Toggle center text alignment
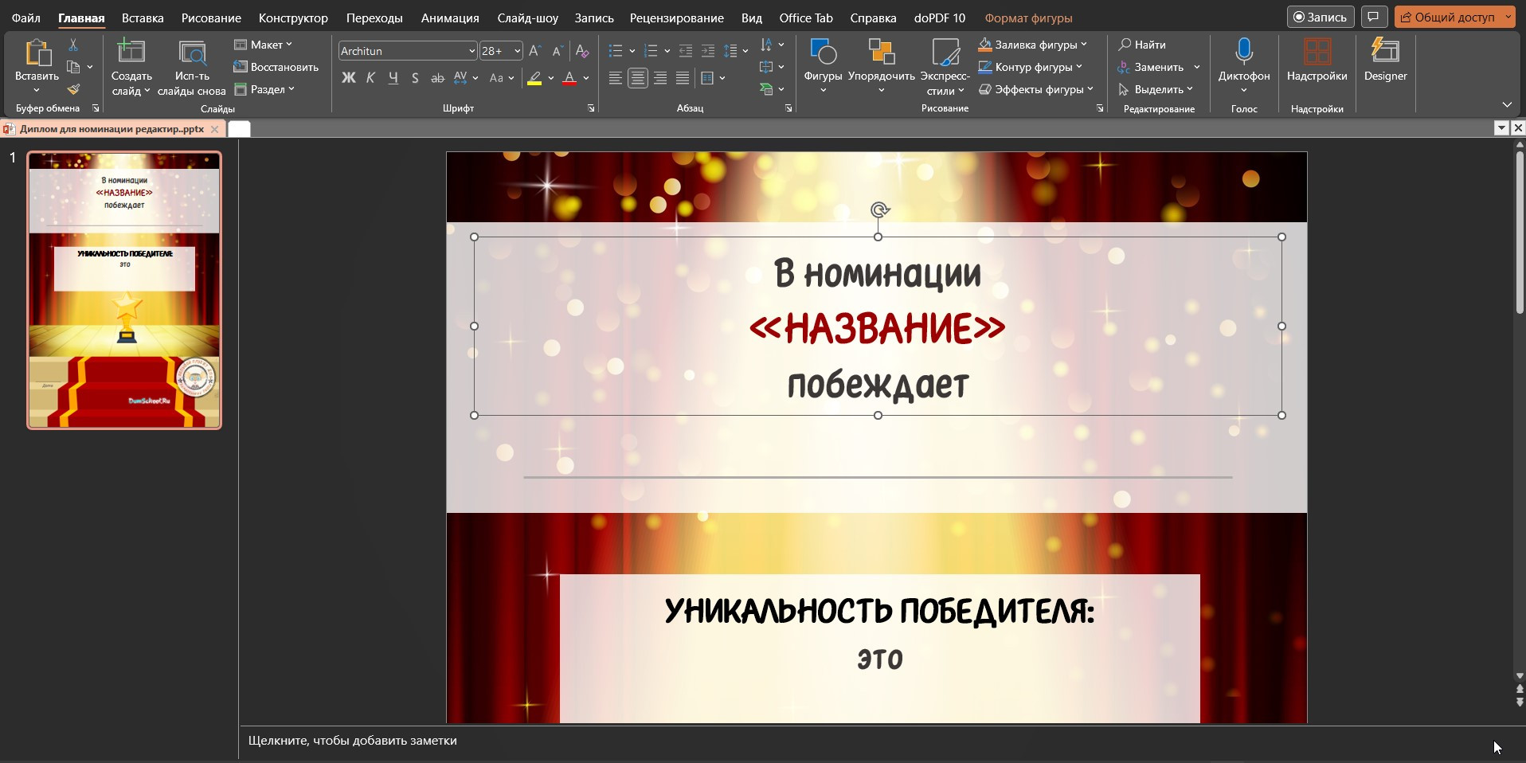 coord(638,78)
